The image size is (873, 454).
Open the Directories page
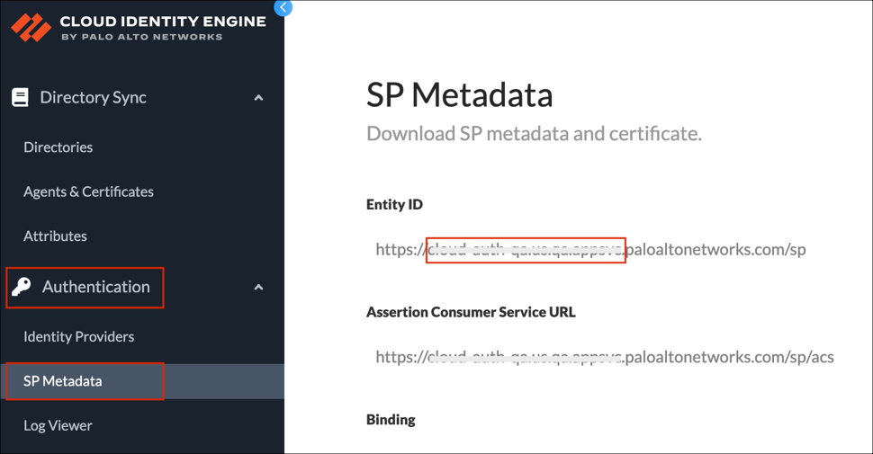click(x=58, y=147)
